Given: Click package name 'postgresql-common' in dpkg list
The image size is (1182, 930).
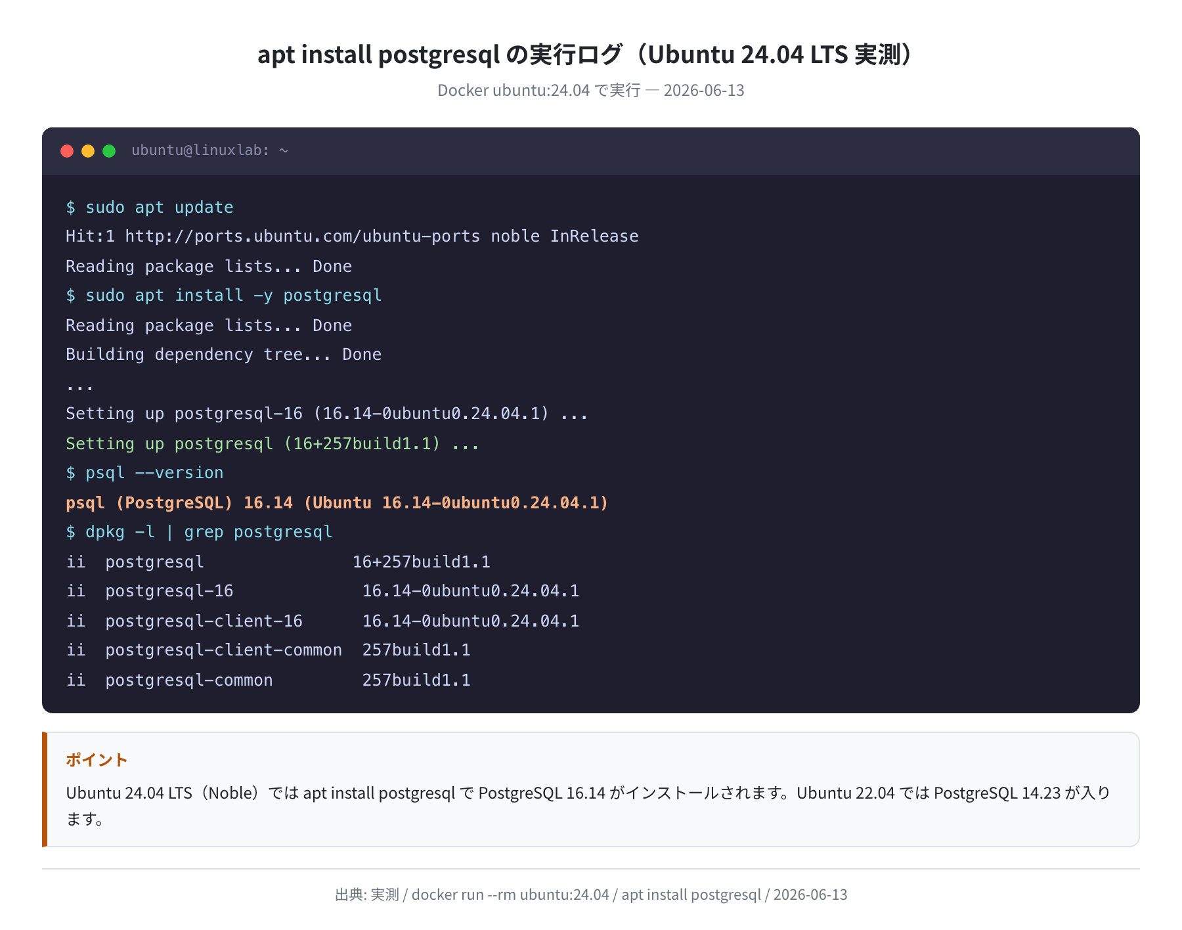Looking at the screenshot, I should pyautogui.click(x=189, y=680).
